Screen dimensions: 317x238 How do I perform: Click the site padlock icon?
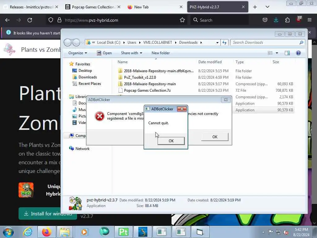pyautogui.click(x=59, y=20)
